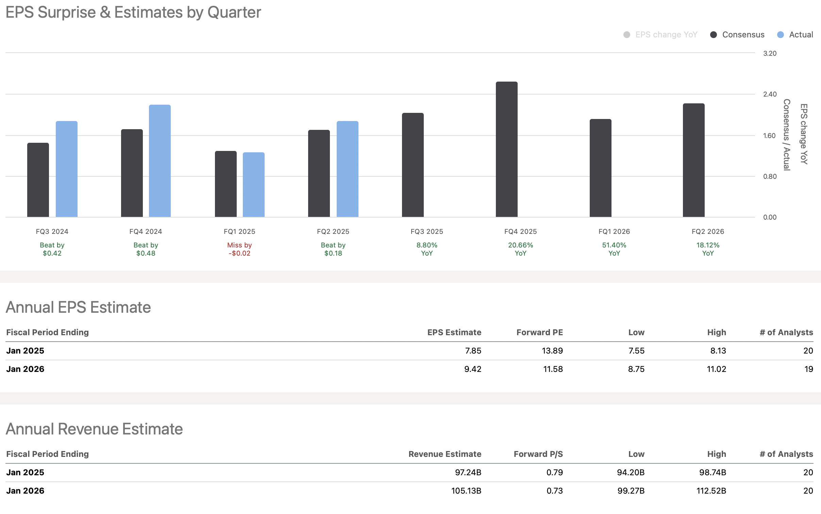Screen dimensions: 821x514
Task: Click the FQ1 2025 actual blue bar
Action: [254, 185]
